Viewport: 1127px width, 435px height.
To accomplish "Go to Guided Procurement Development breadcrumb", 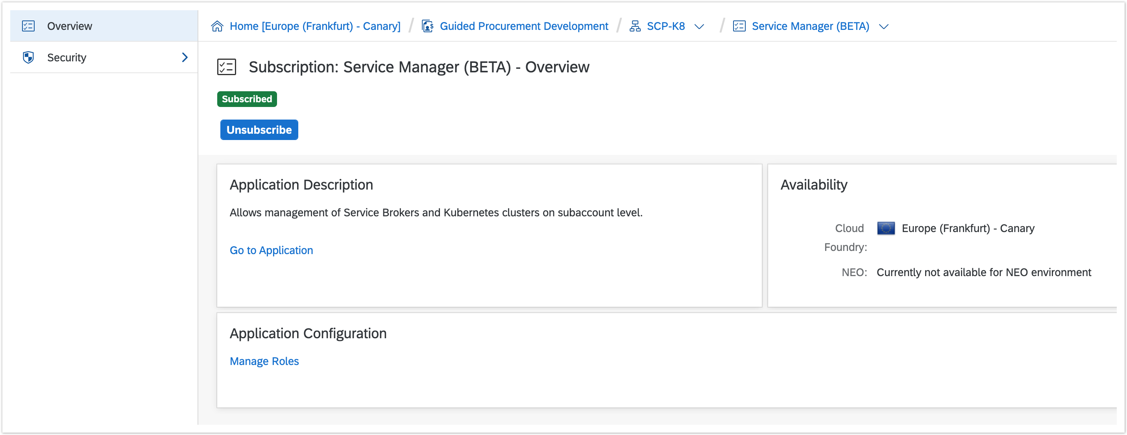I will (x=524, y=26).
